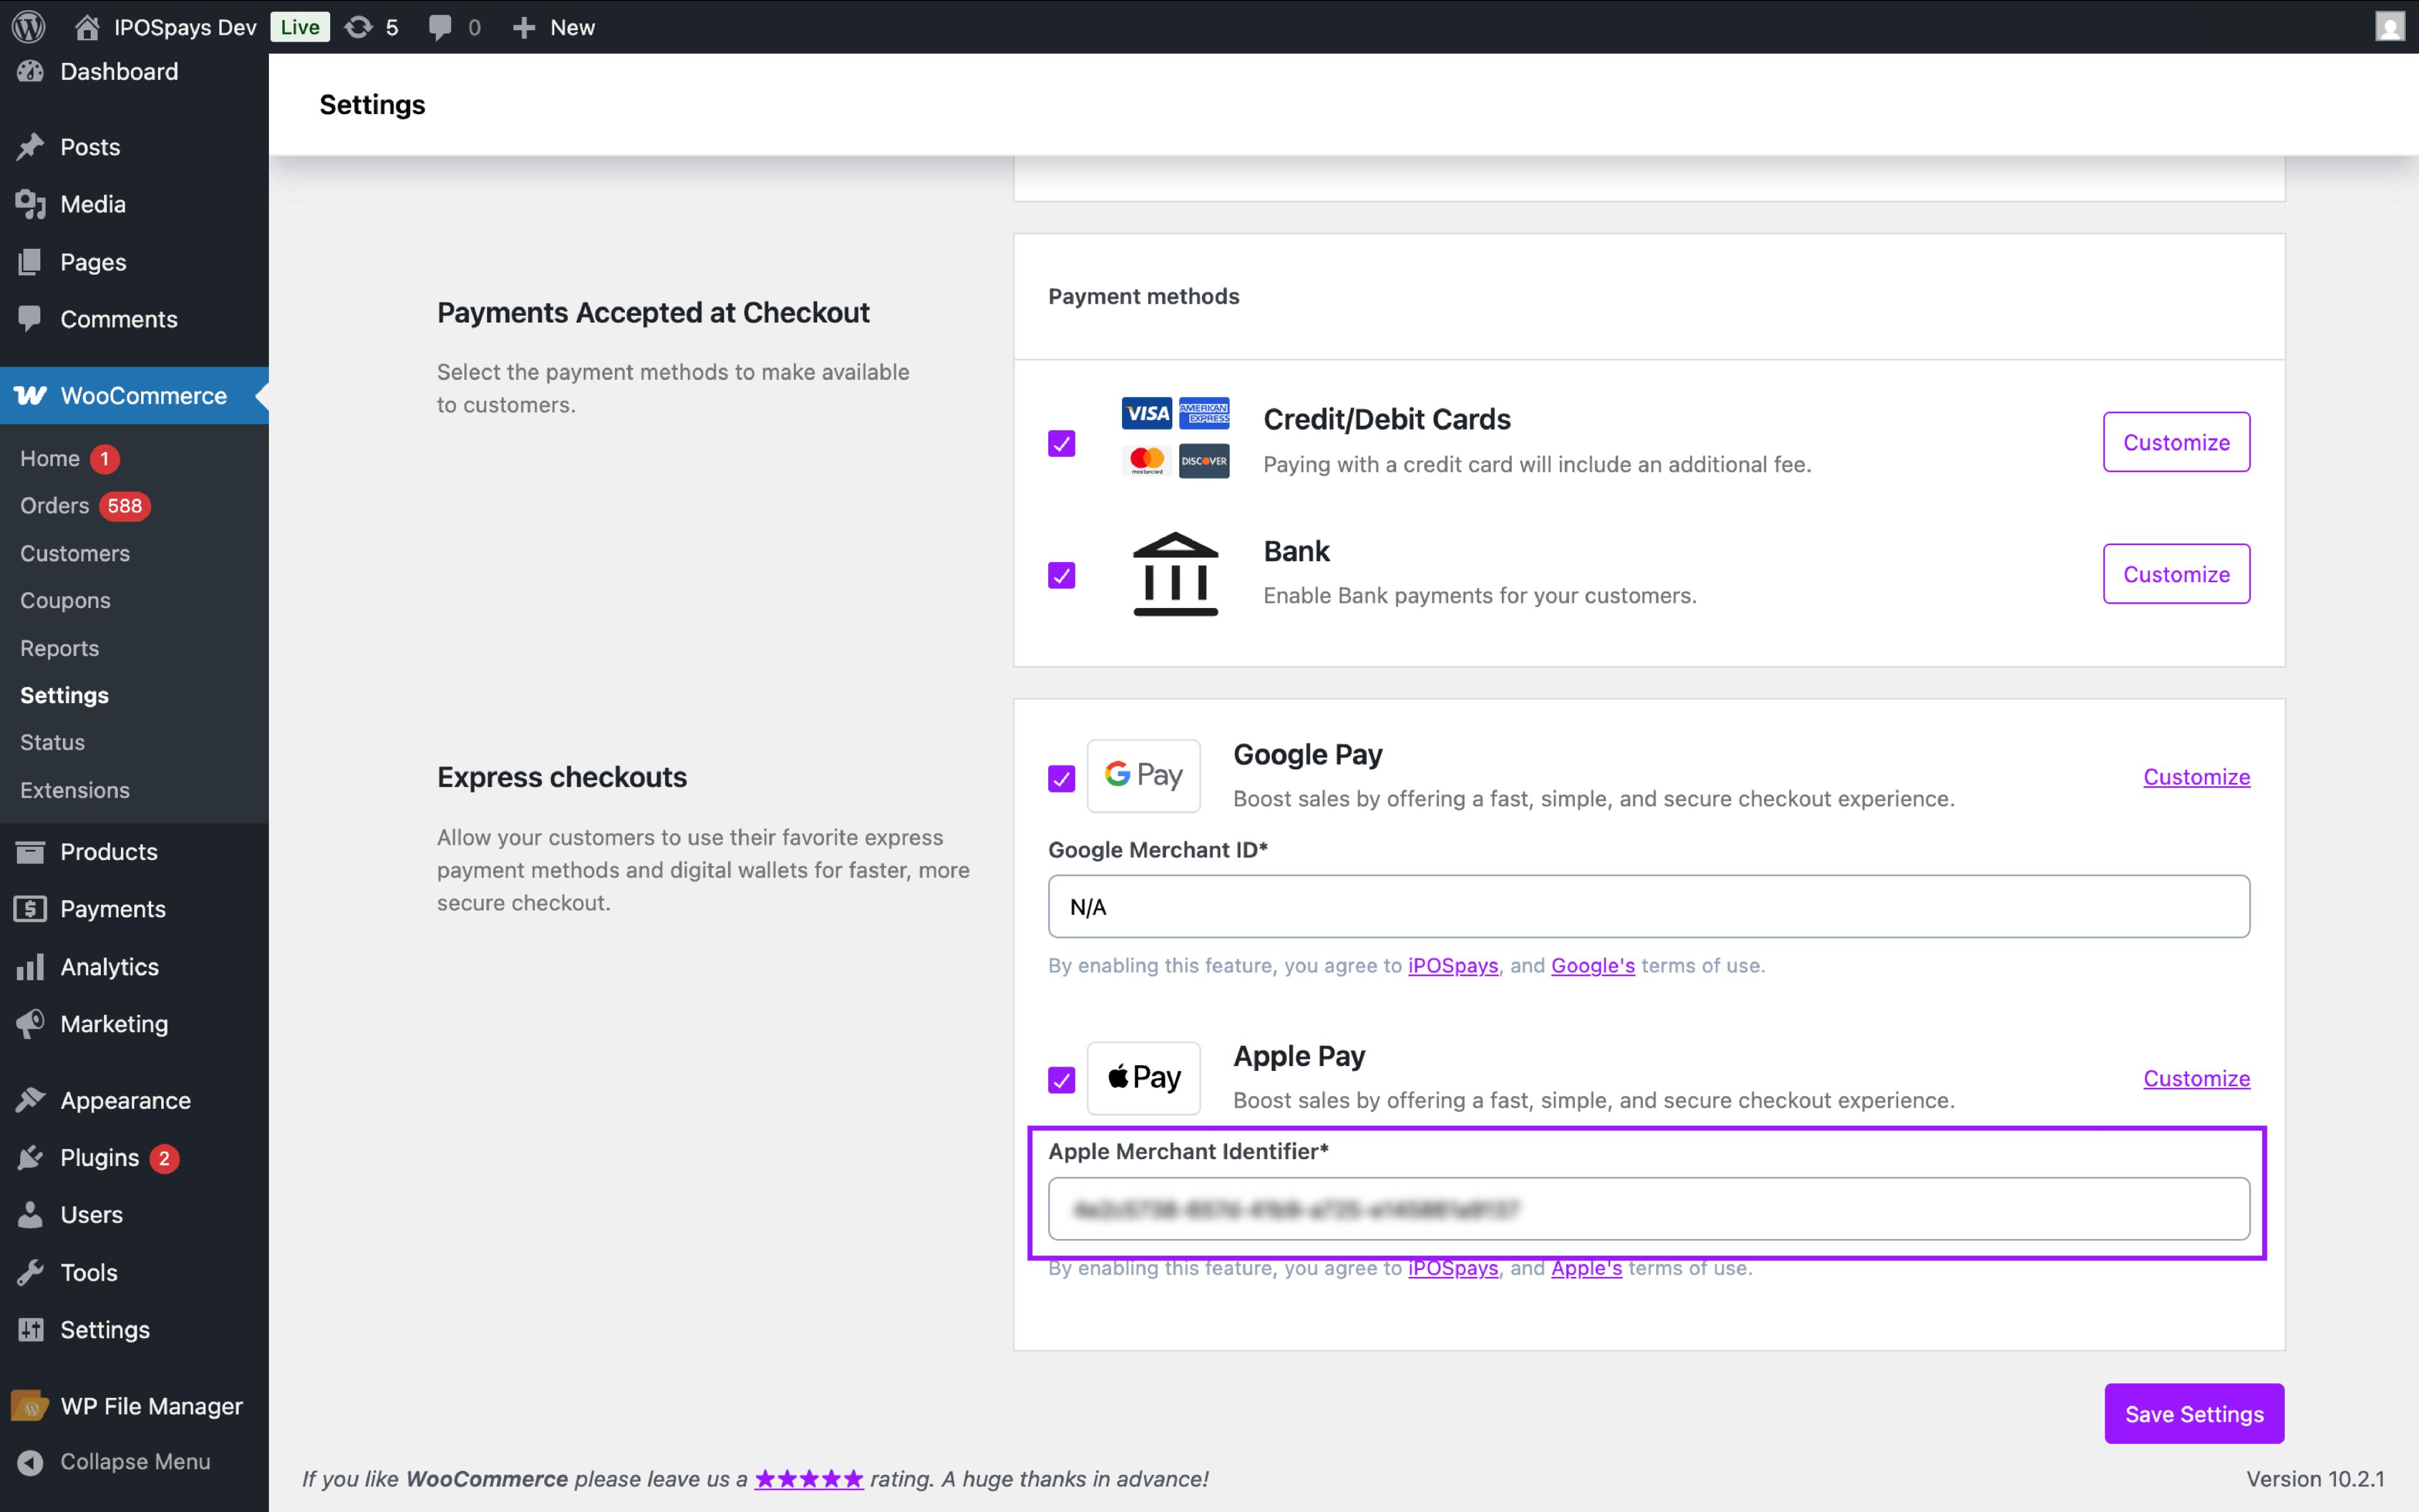Click the Plugins plug icon
Viewport: 2419px width, 1512px height.
(31, 1158)
